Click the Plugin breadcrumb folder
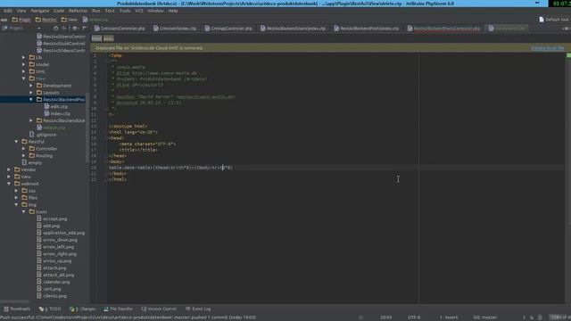Screen dimensions: 571x321 [21, 20]
